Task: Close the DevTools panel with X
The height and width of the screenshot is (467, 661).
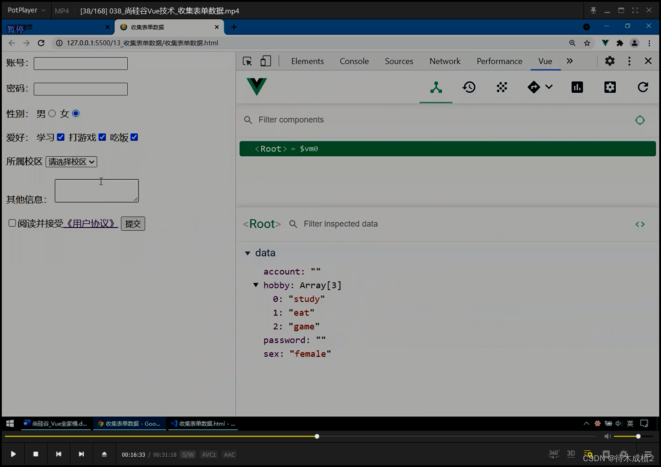Action: pos(648,61)
